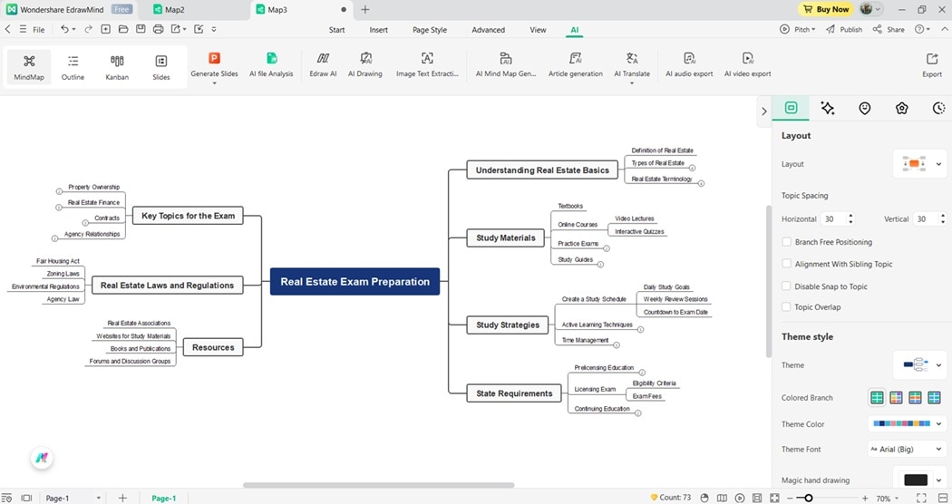This screenshot has width=952, height=504.
Task: Click the play presentation icon in status bar
Action: (x=740, y=498)
